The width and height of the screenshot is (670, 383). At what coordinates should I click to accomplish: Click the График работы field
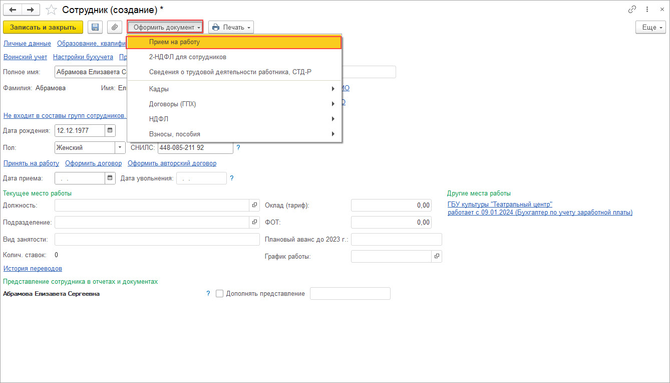click(x=392, y=256)
